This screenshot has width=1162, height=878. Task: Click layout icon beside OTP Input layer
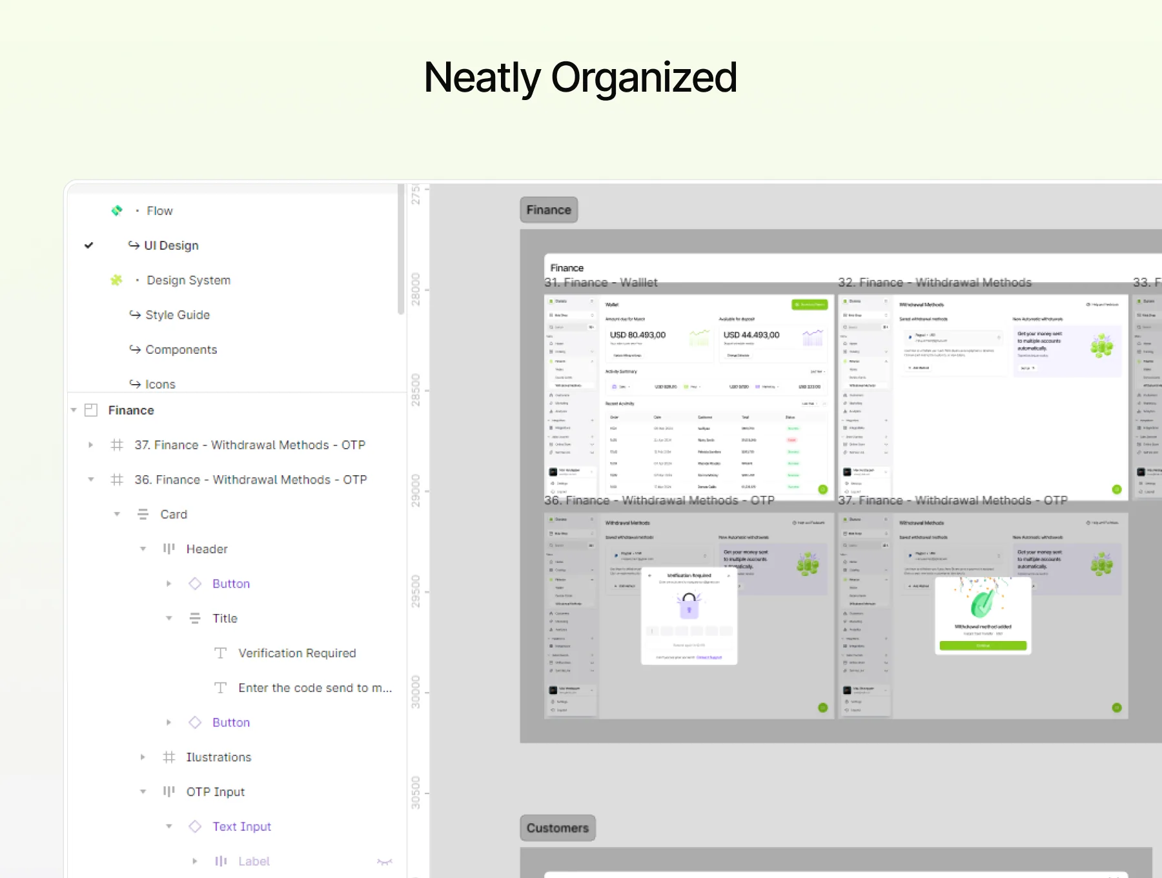point(168,791)
